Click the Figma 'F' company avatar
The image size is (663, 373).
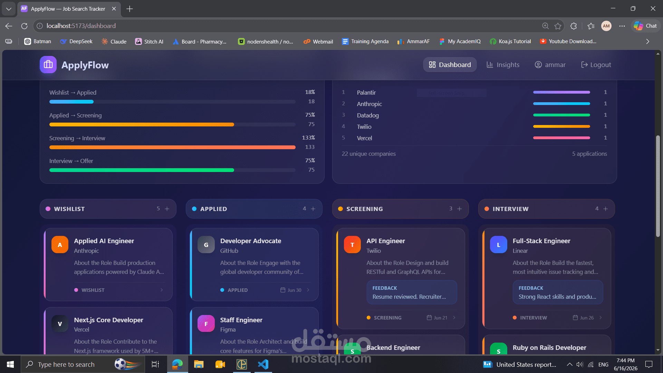[206, 324]
